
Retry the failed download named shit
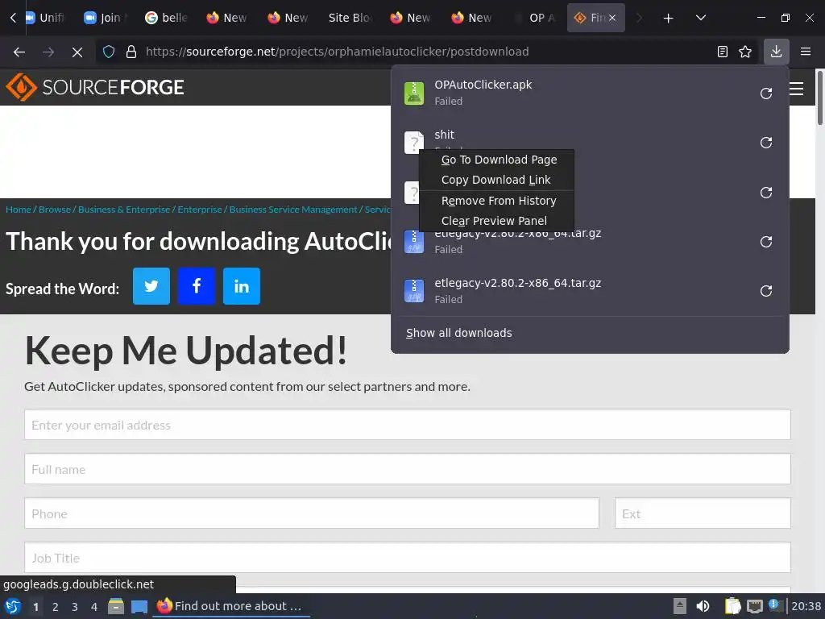pos(766,143)
